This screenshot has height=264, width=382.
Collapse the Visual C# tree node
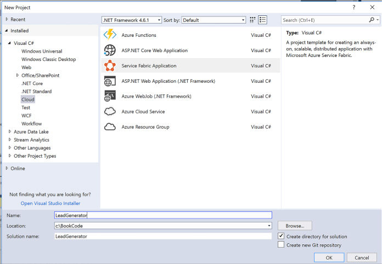9,43
